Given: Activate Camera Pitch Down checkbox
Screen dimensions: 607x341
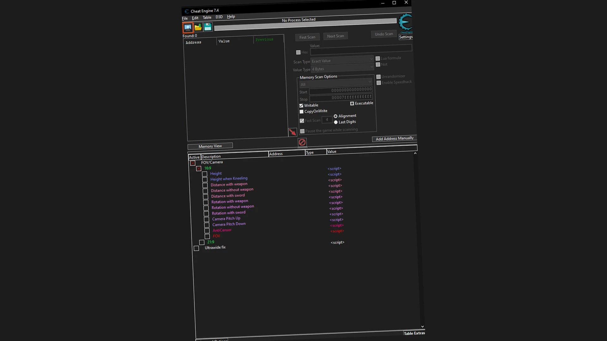Looking at the screenshot, I should click(x=207, y=225).
